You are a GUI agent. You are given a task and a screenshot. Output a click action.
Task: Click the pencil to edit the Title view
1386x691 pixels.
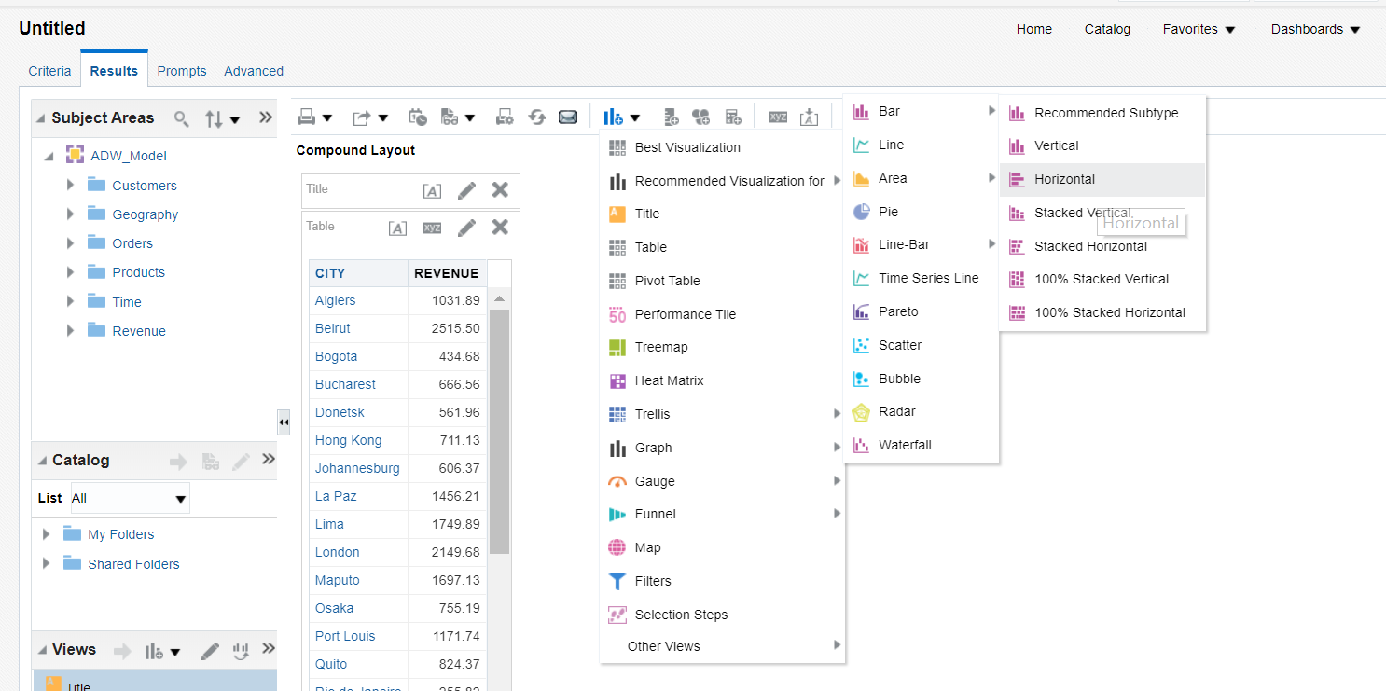(467, 190)
